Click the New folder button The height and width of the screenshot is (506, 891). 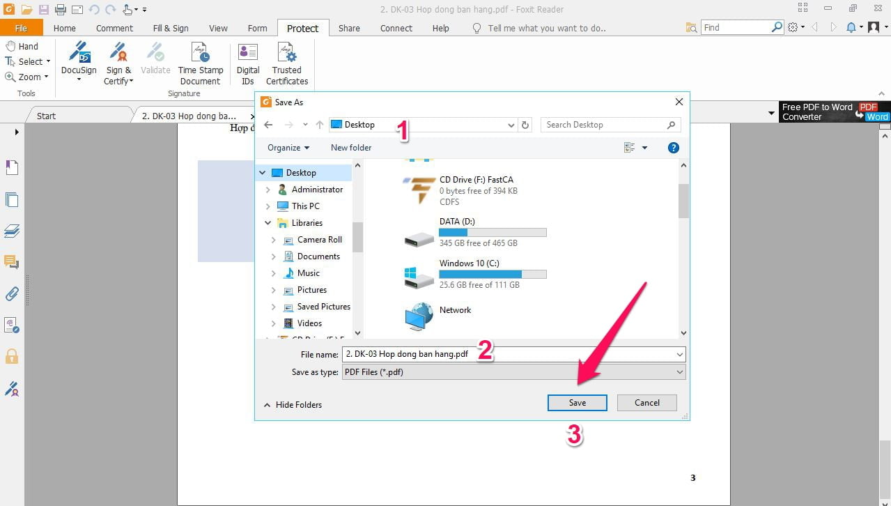[350, 147]
